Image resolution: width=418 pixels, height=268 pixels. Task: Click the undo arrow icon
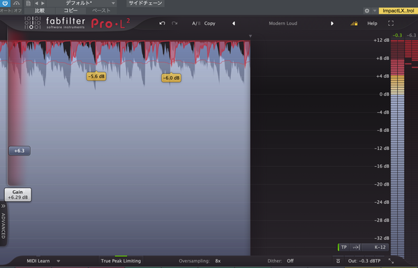162,24
